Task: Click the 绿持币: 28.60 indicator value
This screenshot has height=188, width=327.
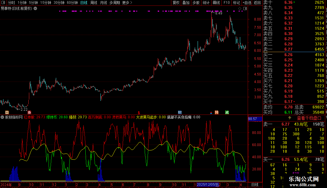Action: [57, 117]
